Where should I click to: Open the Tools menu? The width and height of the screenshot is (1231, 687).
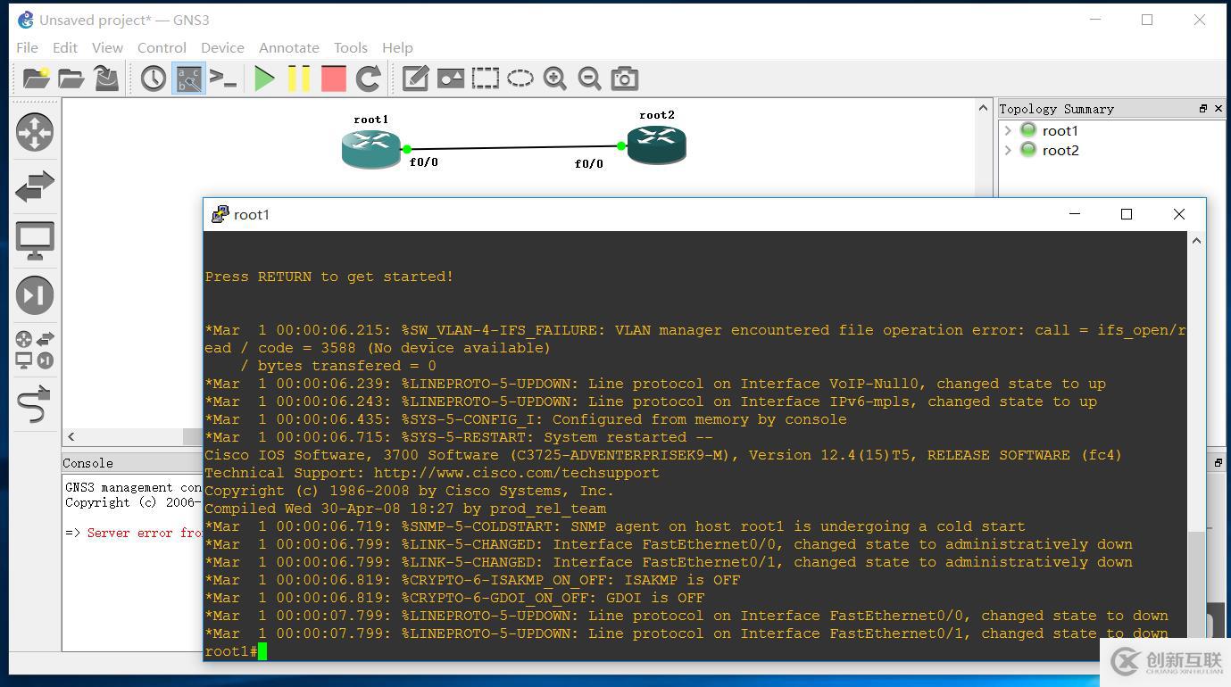[x=351, y=47]
